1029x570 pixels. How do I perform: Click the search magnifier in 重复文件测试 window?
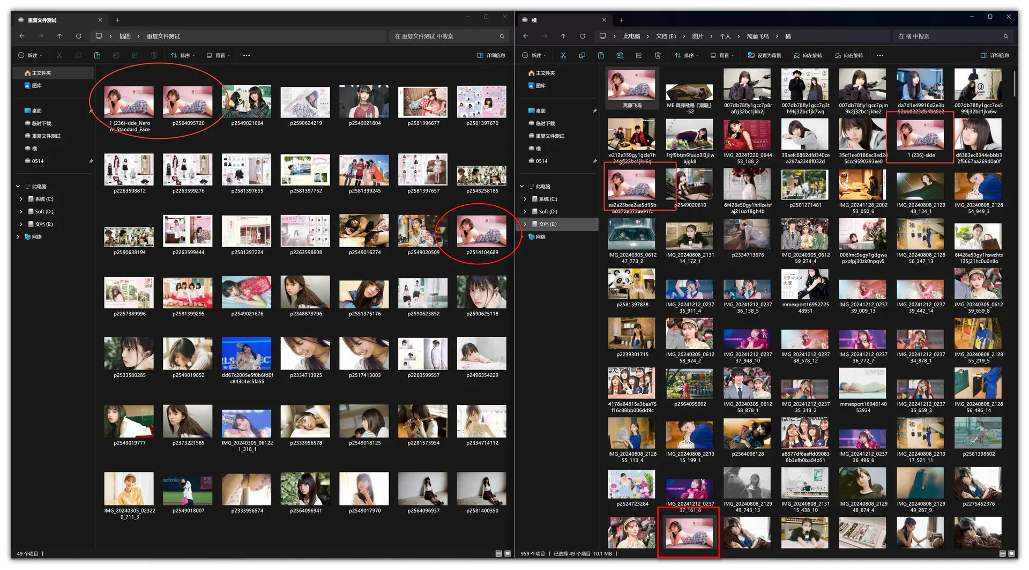[502, 36]
